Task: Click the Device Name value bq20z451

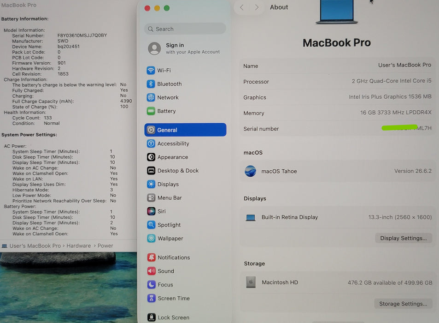Action: [x=69, y=46]
